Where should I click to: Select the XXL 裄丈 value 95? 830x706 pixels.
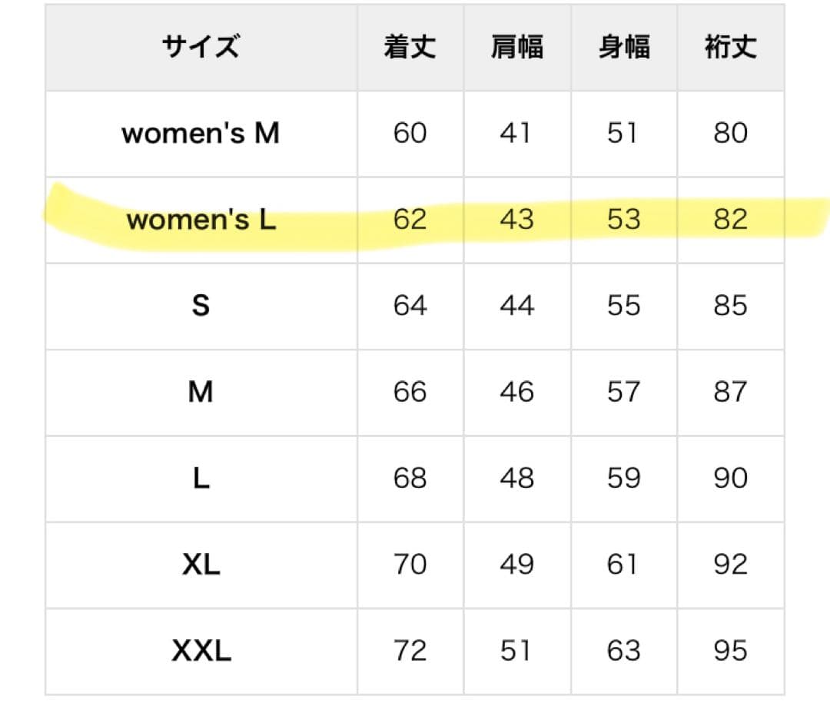pos(731,651)
